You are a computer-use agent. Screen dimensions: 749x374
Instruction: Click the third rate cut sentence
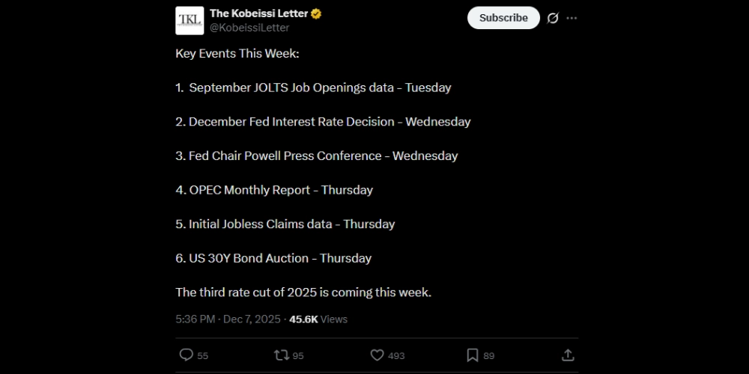[x=303, y=292]
